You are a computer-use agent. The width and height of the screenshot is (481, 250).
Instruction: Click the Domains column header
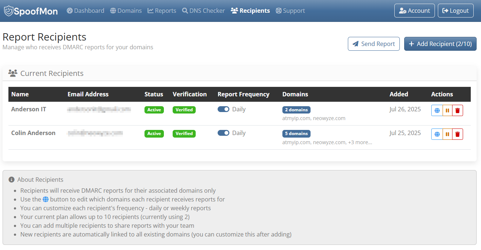tap(295, 94)
